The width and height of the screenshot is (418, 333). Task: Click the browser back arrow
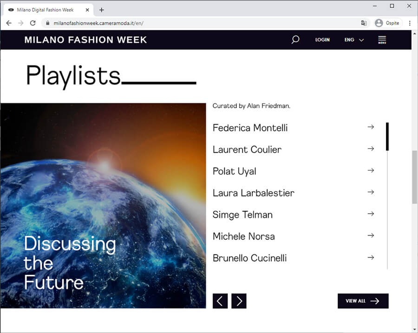click(9, 23)
